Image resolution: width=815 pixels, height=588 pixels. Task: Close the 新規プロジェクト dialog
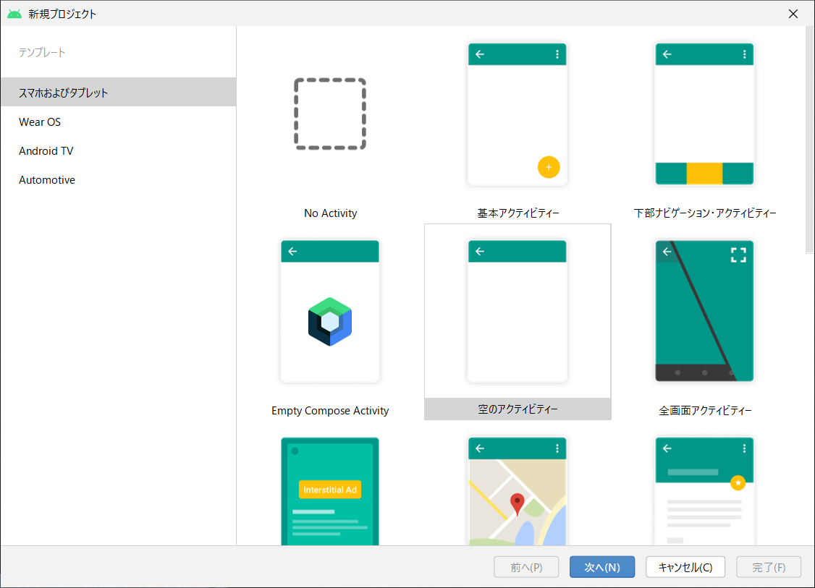pyautogui.click(x=793, y=14)
